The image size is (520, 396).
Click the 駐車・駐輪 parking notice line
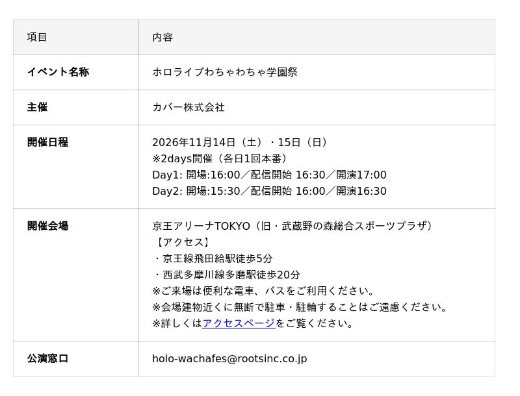coord(300,307)
